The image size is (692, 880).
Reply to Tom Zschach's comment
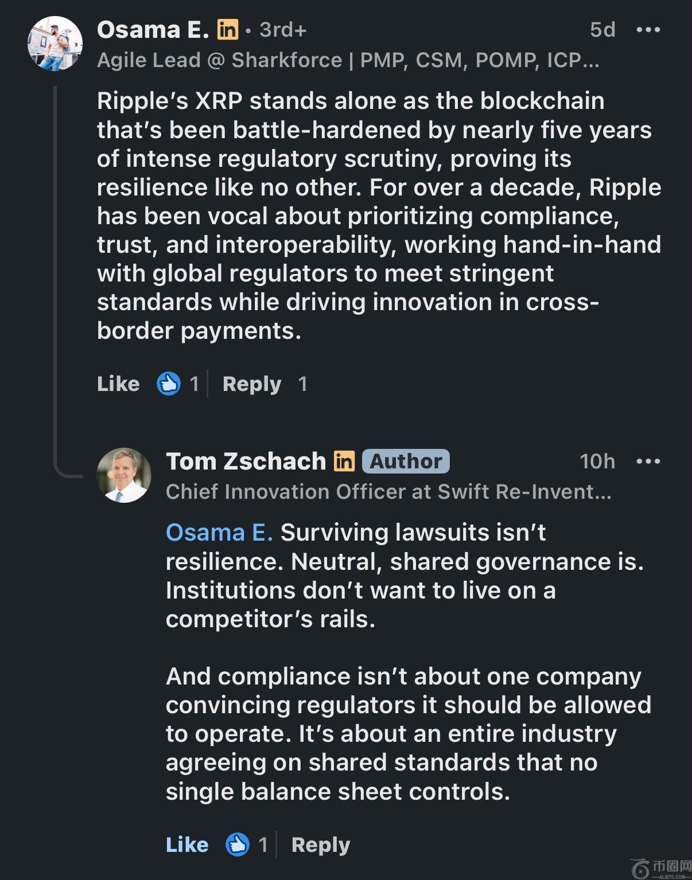point(321,844)
